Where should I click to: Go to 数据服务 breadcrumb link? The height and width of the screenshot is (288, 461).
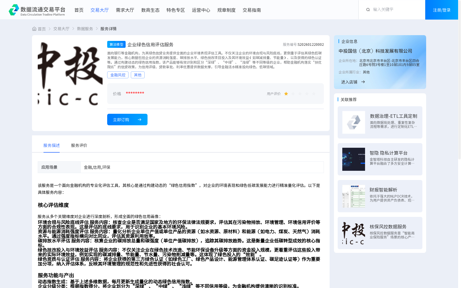pos(85,29)
